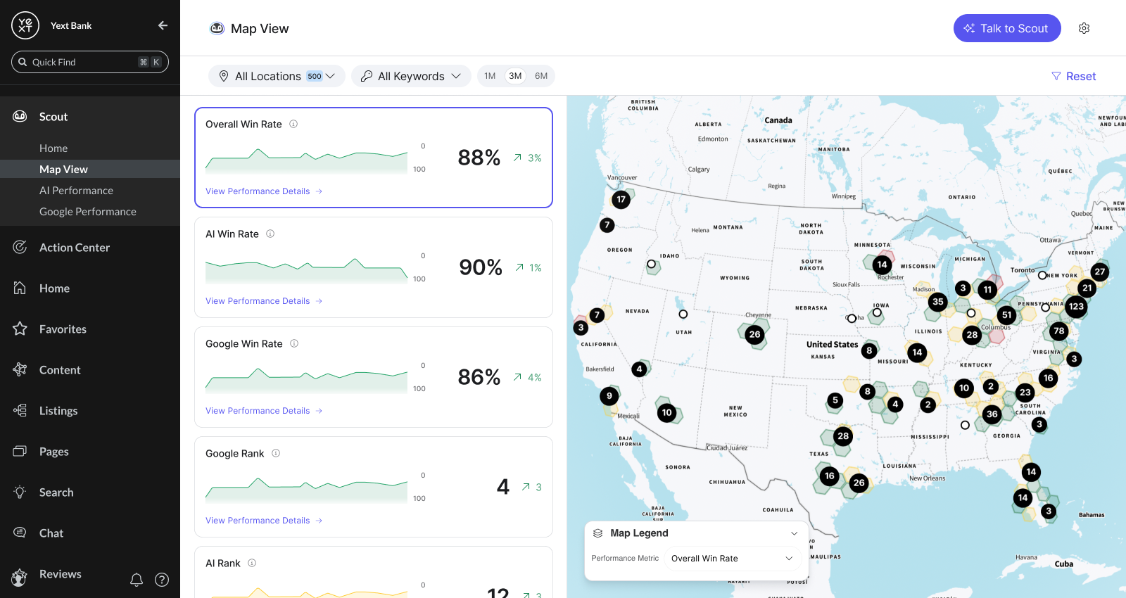This screenshot has height=598, width=1126.
Task: Select the 3M time range
Action: pyautogui.click(x=515, y=76)
